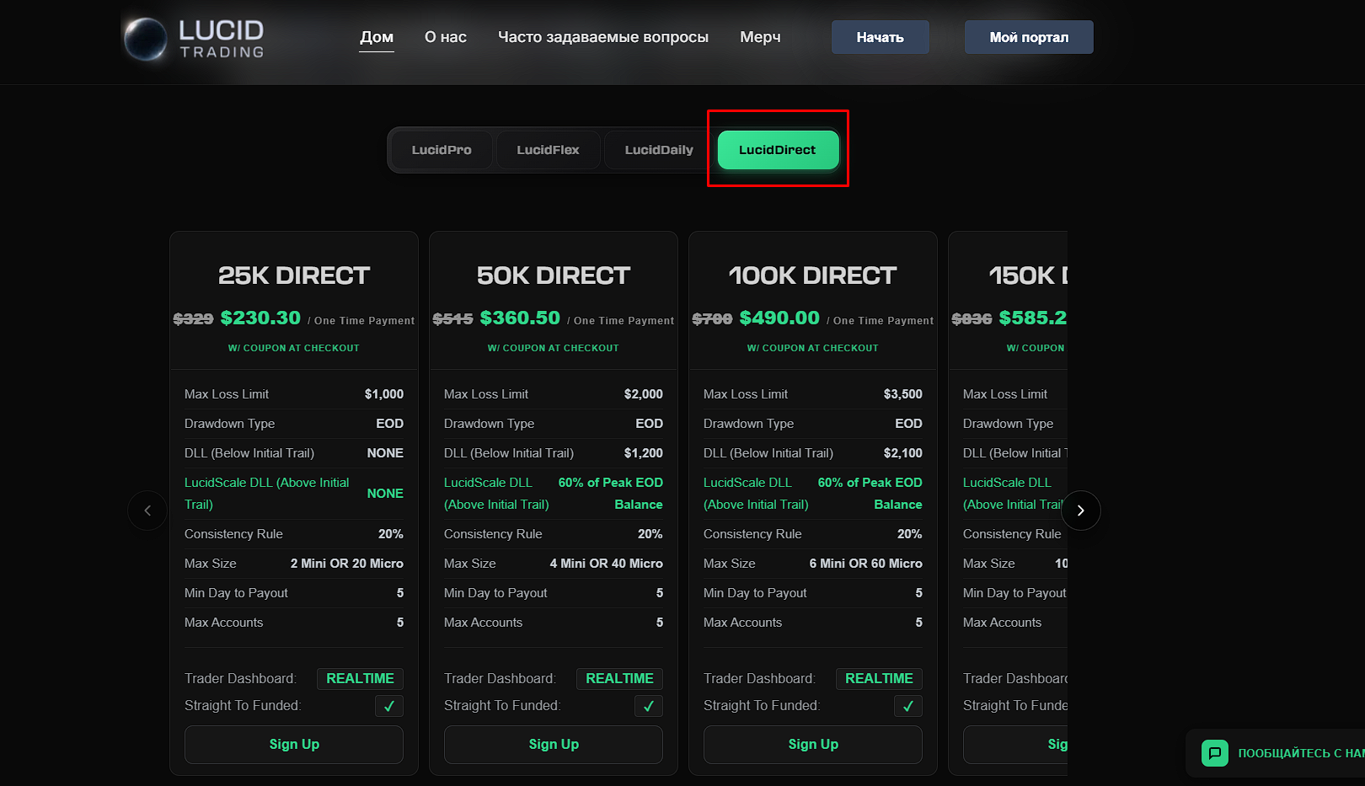The image size is (1365, 786).
Task: Open the Мерч page
Action: pos(760,37)
